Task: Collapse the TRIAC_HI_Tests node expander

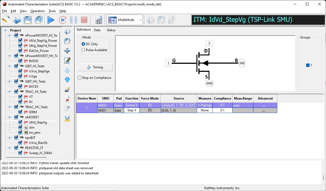Action: click(x=10, y=92)
